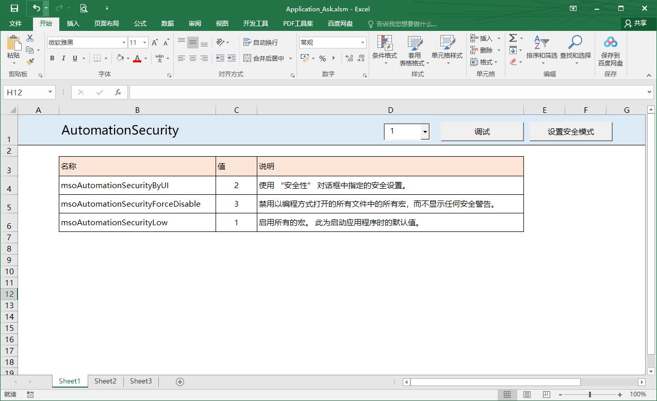
Task: Switch to page break preview view
Action: point(546,395)
